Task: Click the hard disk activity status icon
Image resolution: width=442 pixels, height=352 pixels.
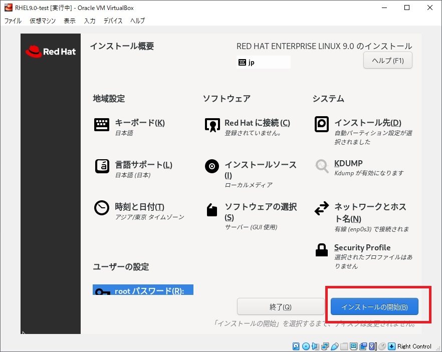Action: click(296, 346)
